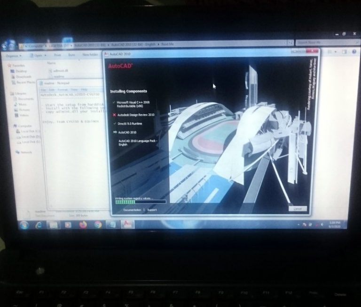The width and height of the screenshot is (361, 307).
Task: Open Notepad View menu
Action: click(x=74, y=90)
